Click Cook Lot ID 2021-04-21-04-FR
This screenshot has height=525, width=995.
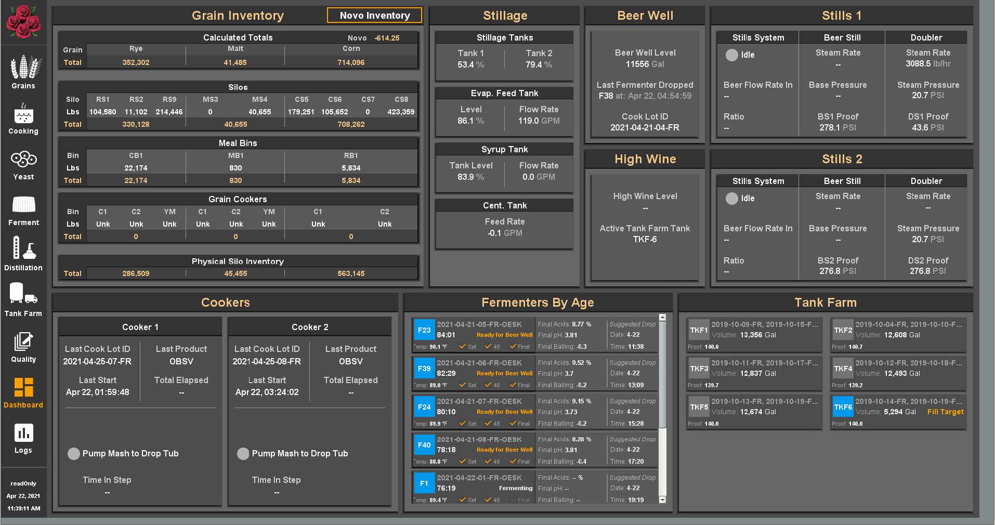coord(645,127)
